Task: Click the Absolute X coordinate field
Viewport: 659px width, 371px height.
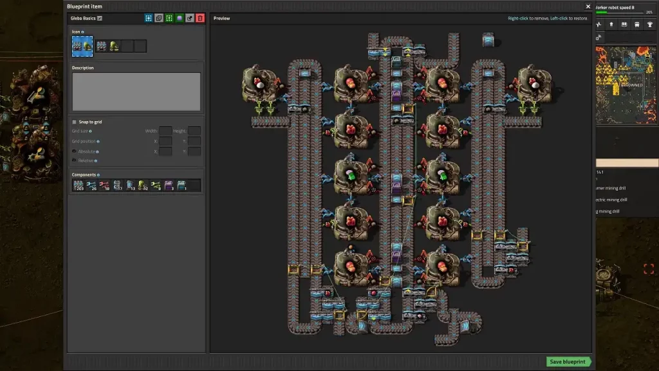Action: 165,151
